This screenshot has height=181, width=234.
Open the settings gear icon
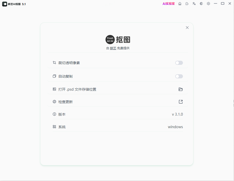click(208, 3)
